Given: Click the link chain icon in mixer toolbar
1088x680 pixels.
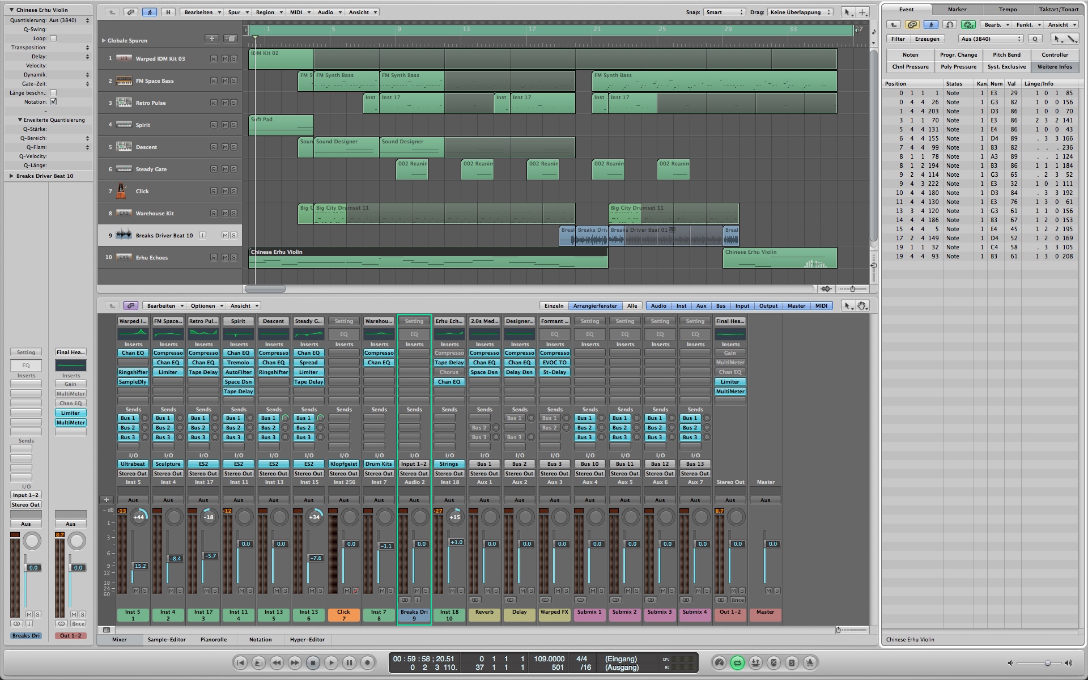Looking at the screenshot, I should 131,306.
